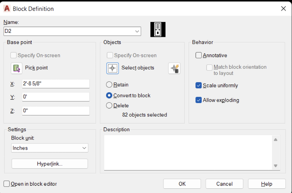The height and width of the screenshot is (193, 292).
Task: Click the Hyperlink... button
Action: click(x=50, y=164)
